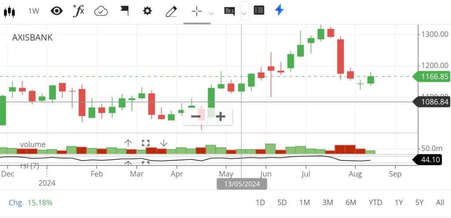
Task: Click the volume indicator label
Action: point(33,144)
